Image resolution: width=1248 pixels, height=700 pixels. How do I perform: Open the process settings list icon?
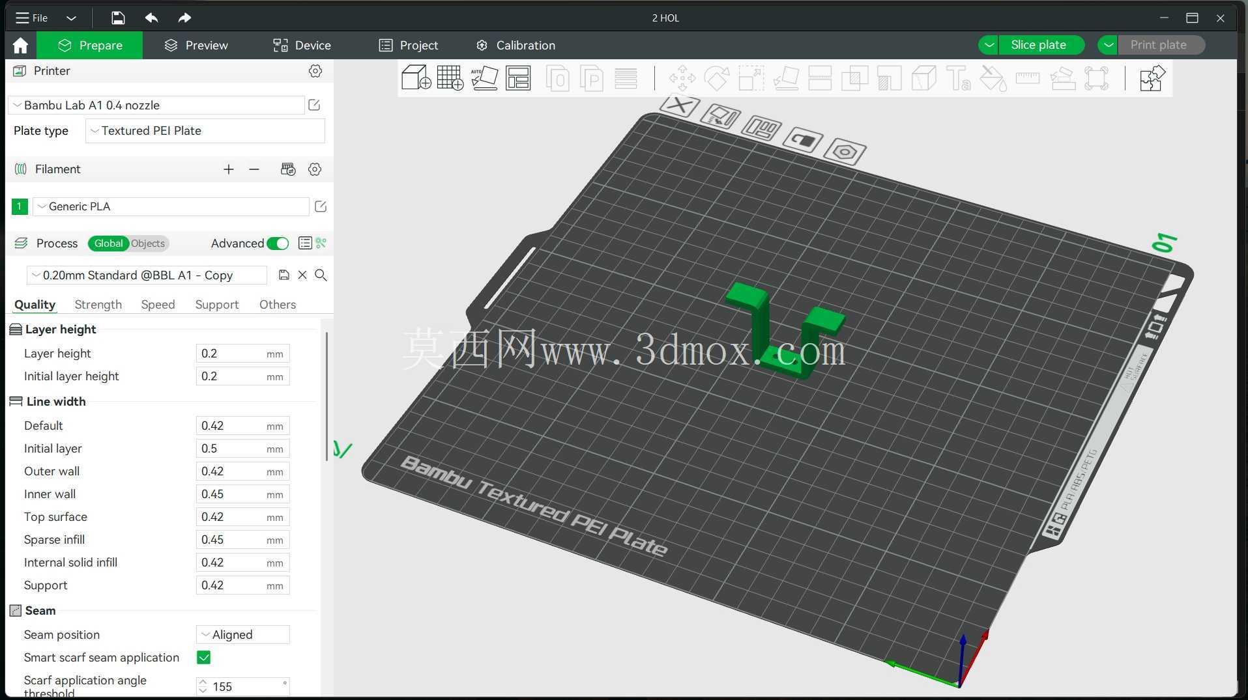(x=304, y=243)
